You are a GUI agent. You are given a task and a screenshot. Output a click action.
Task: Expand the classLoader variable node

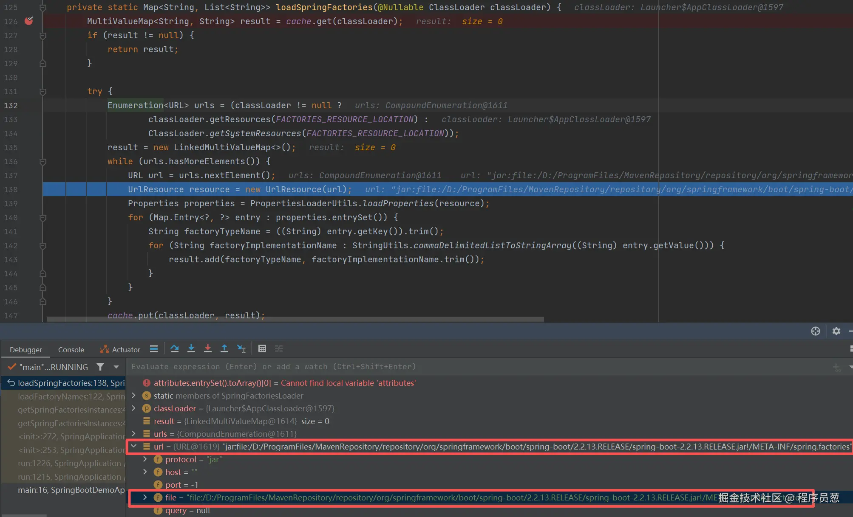tap(134, 408)
